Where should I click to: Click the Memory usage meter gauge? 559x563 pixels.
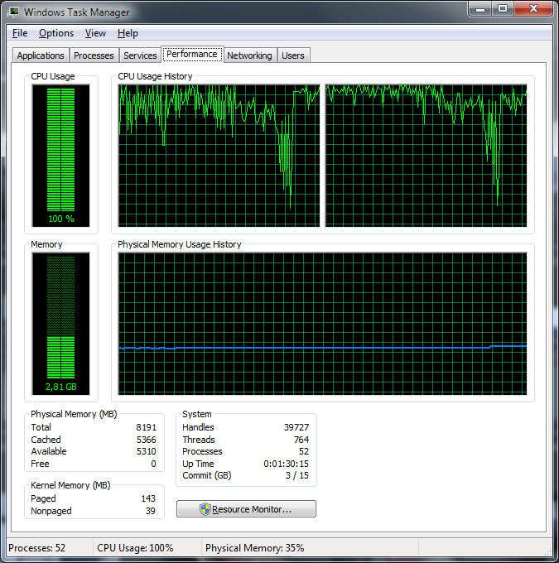(x=60, y=324)
